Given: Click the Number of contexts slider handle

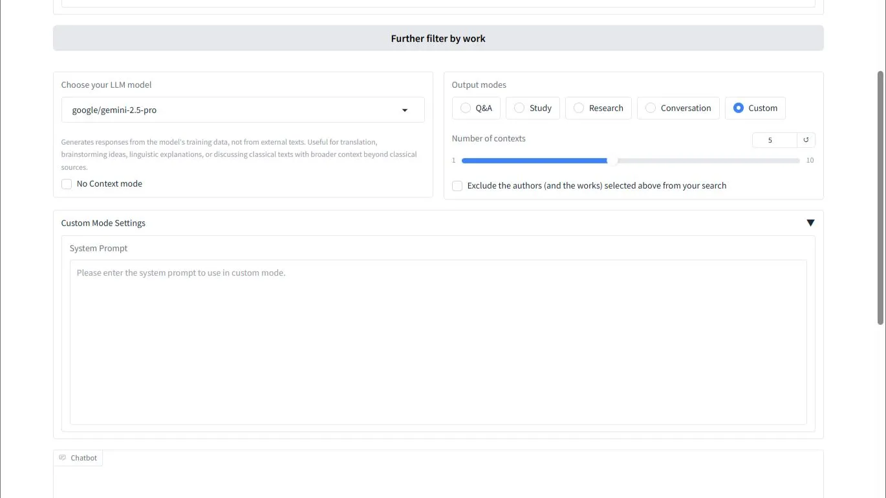Looking at the screenshot, I should (x=612, y=161).
